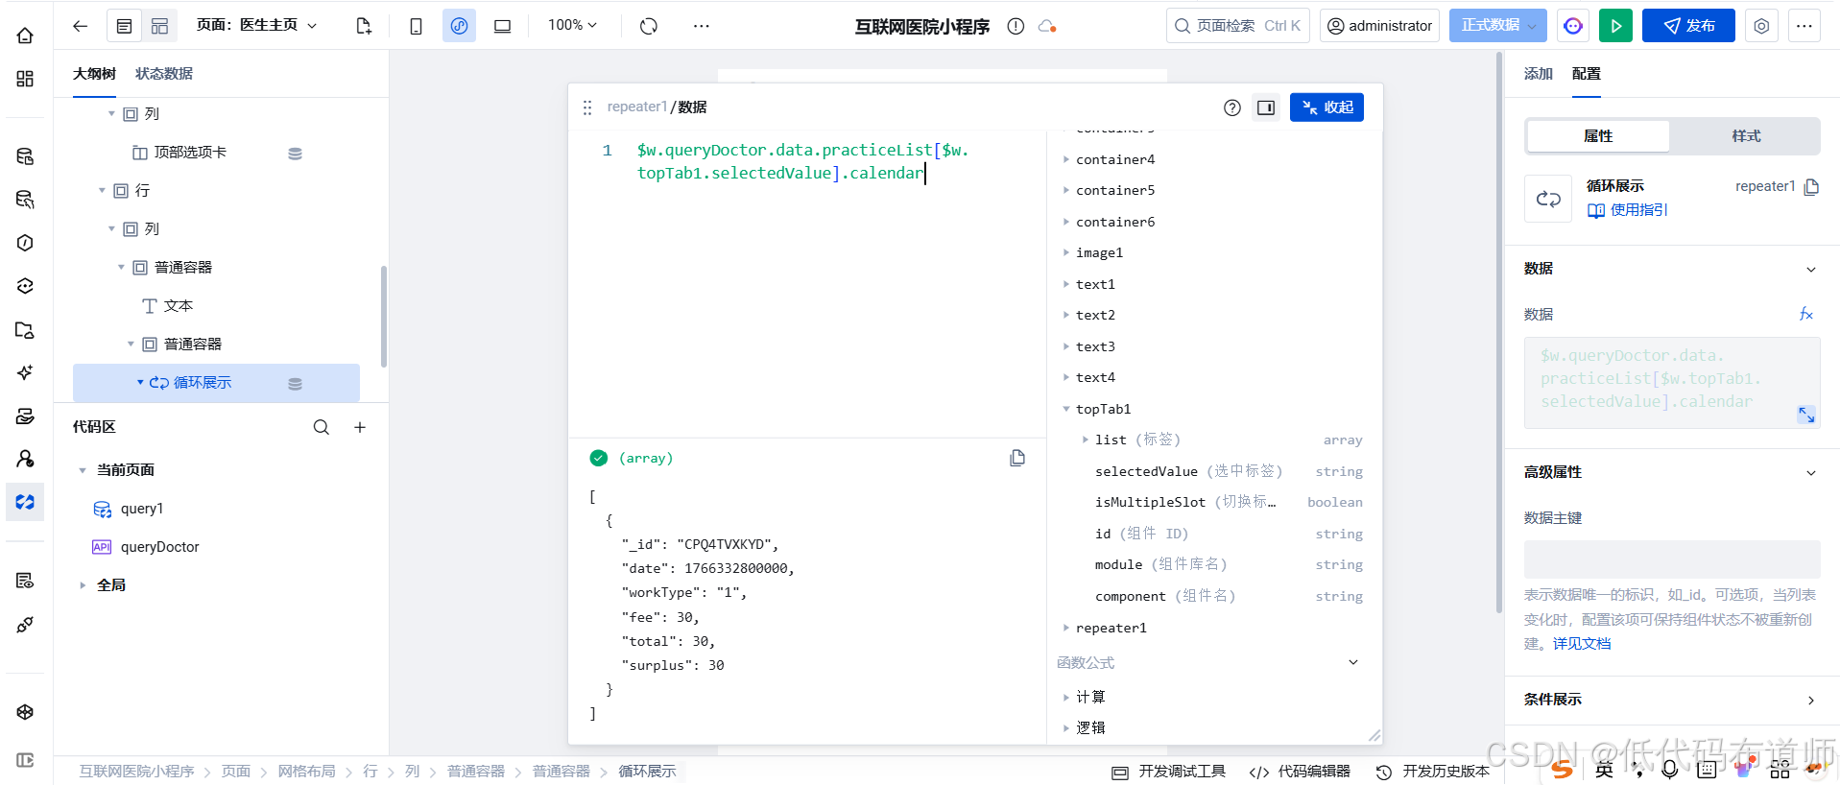Expand container4 in variable tree
Image resolution: width=1840 pixels, height=785 pixels.
(x=1065, y=159)
